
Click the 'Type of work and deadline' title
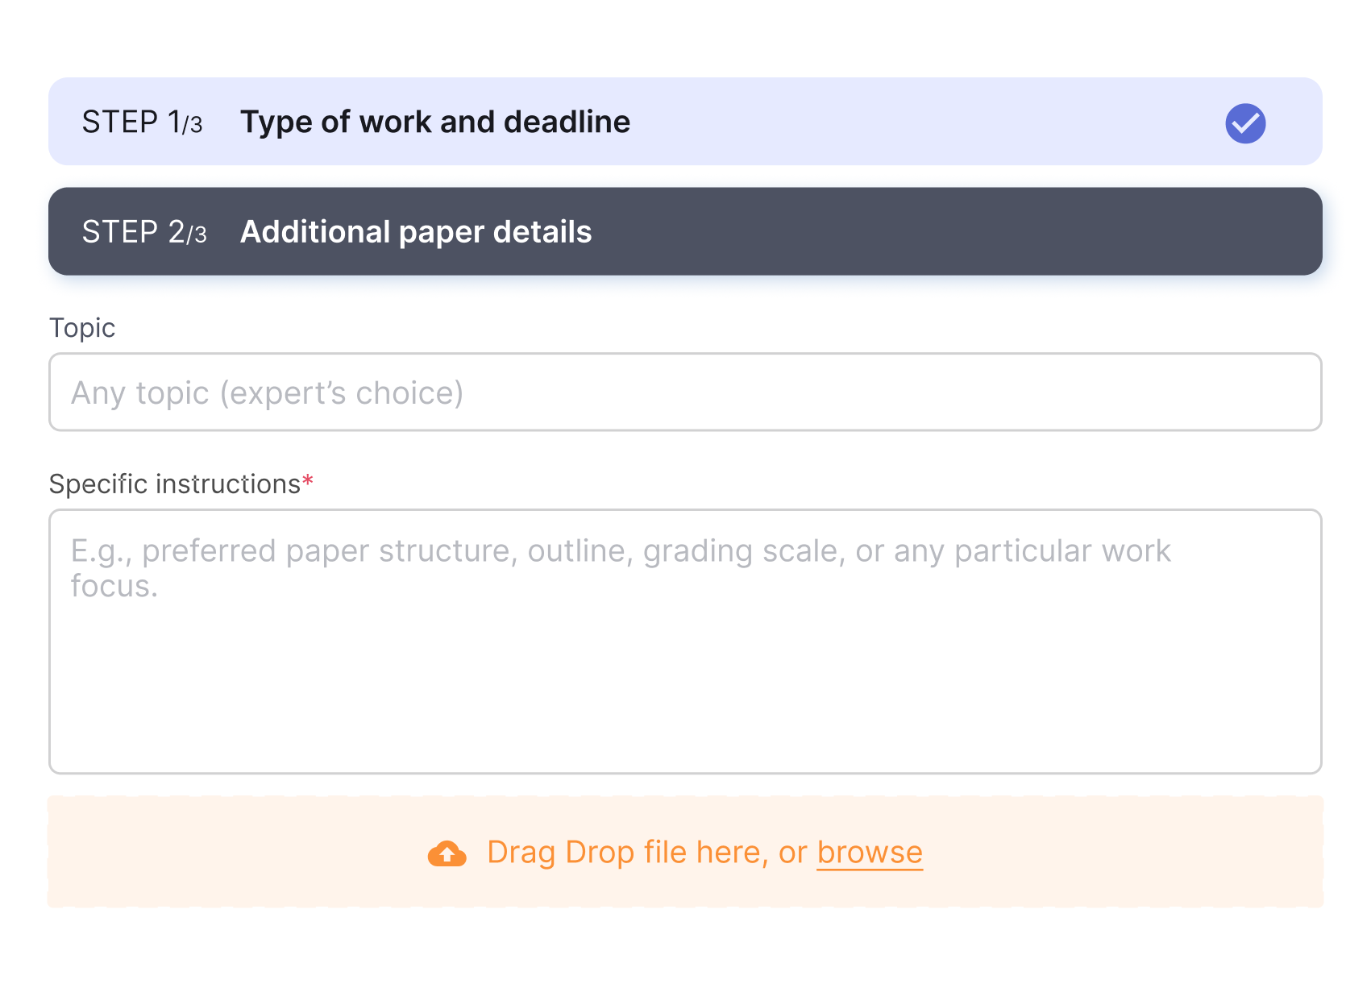click(x=435, y=122)
